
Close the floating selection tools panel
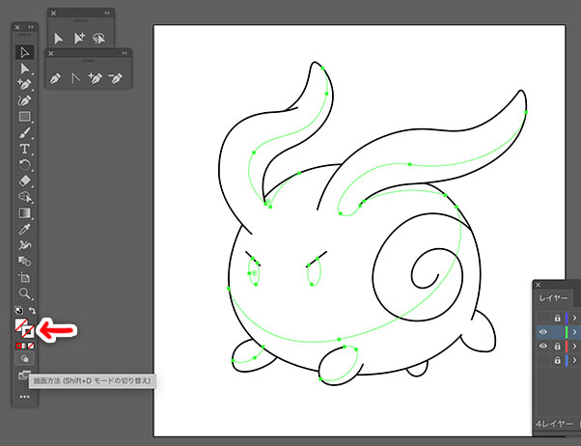53,13
